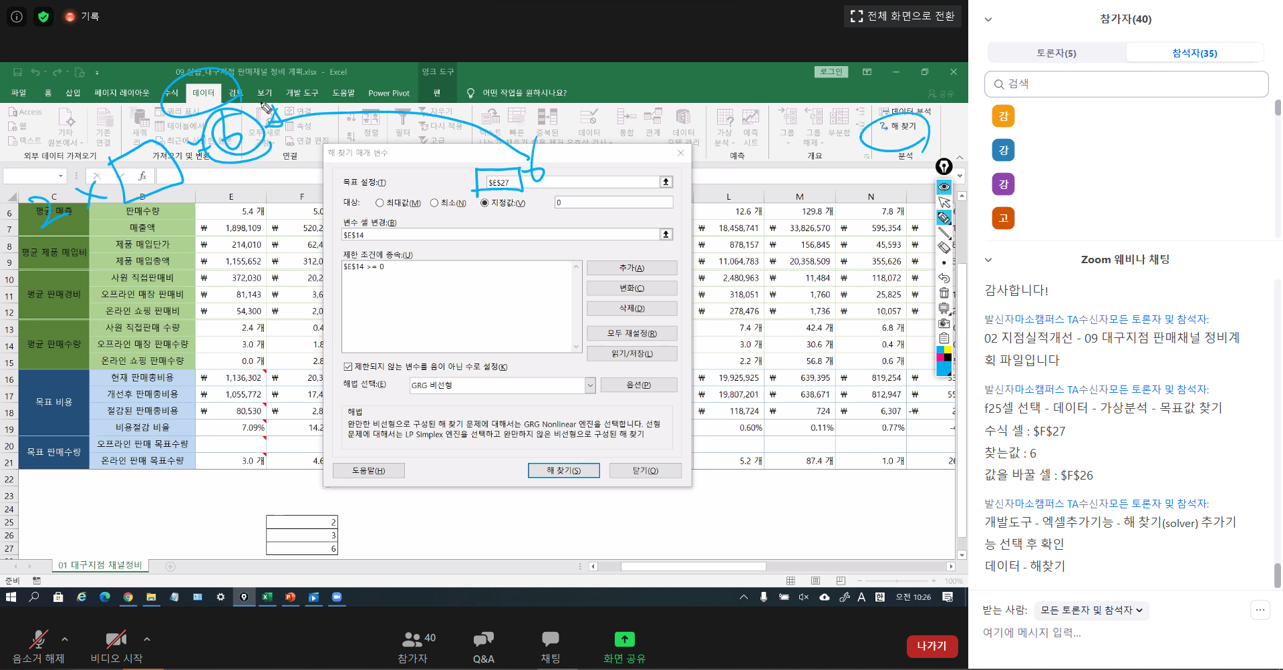Click the 추가(A) constraint button

(631, 269)
